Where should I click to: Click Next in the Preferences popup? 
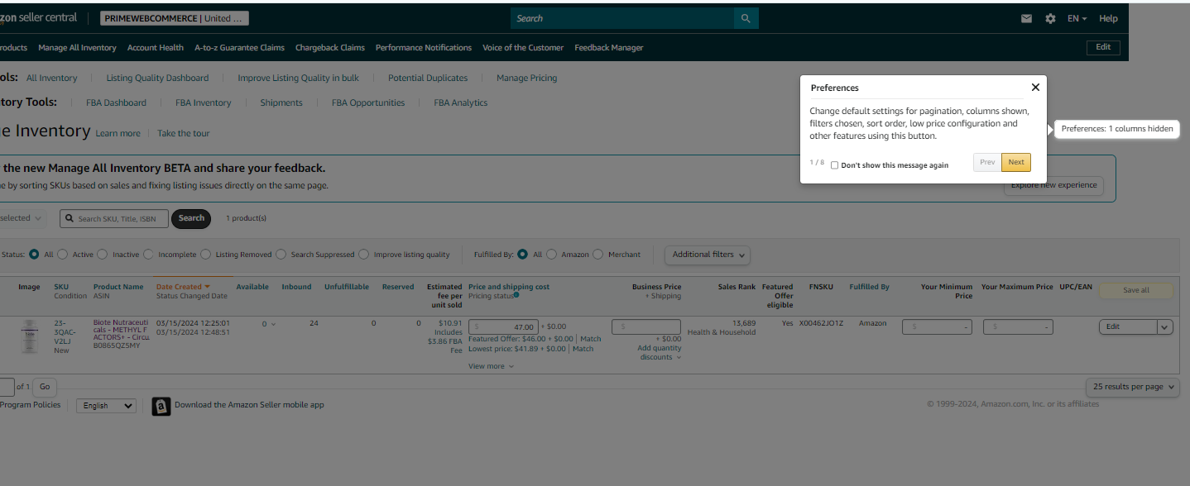pyautogui.click(x=1016, y=163)
